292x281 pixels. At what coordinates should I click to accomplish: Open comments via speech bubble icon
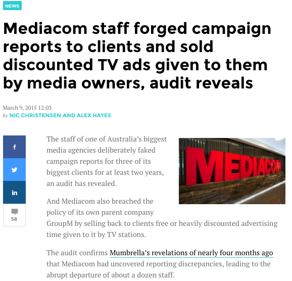[x=15, y=211]
